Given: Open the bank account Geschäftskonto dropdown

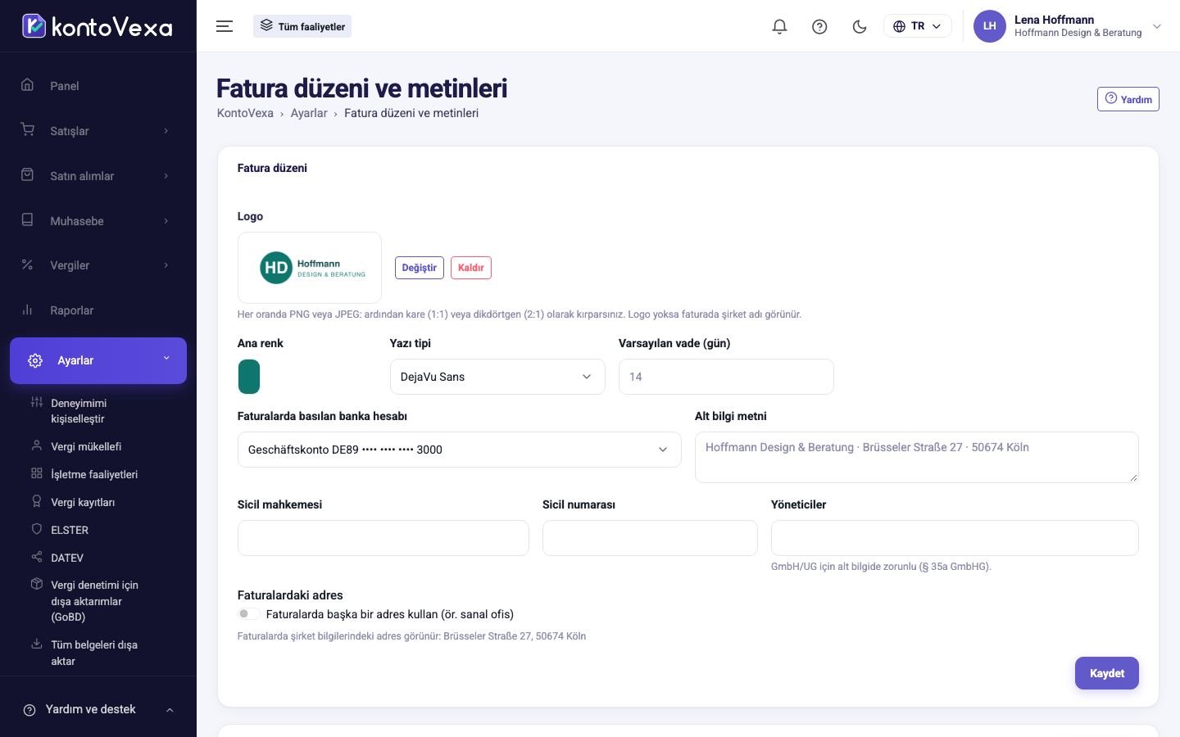Looking at the screenshot, I should [459, 450].
